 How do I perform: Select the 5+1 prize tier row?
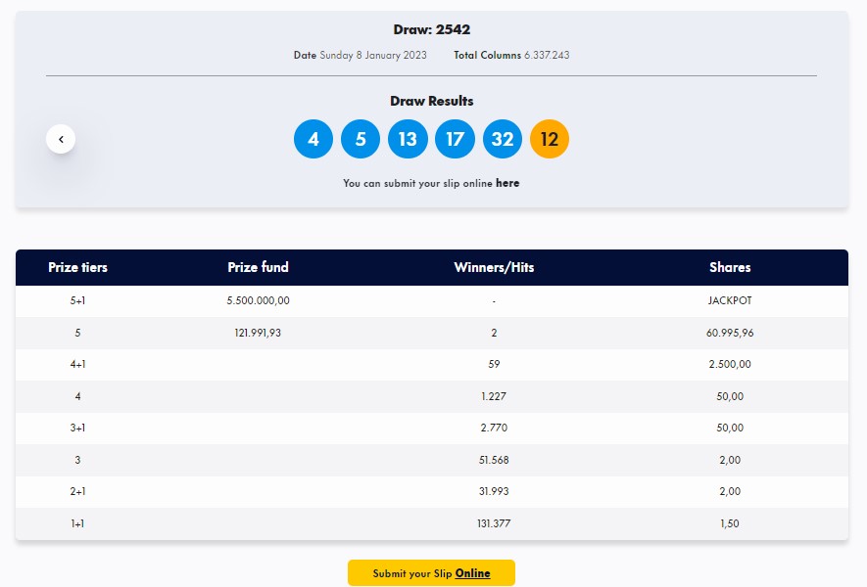coord(432,301)
